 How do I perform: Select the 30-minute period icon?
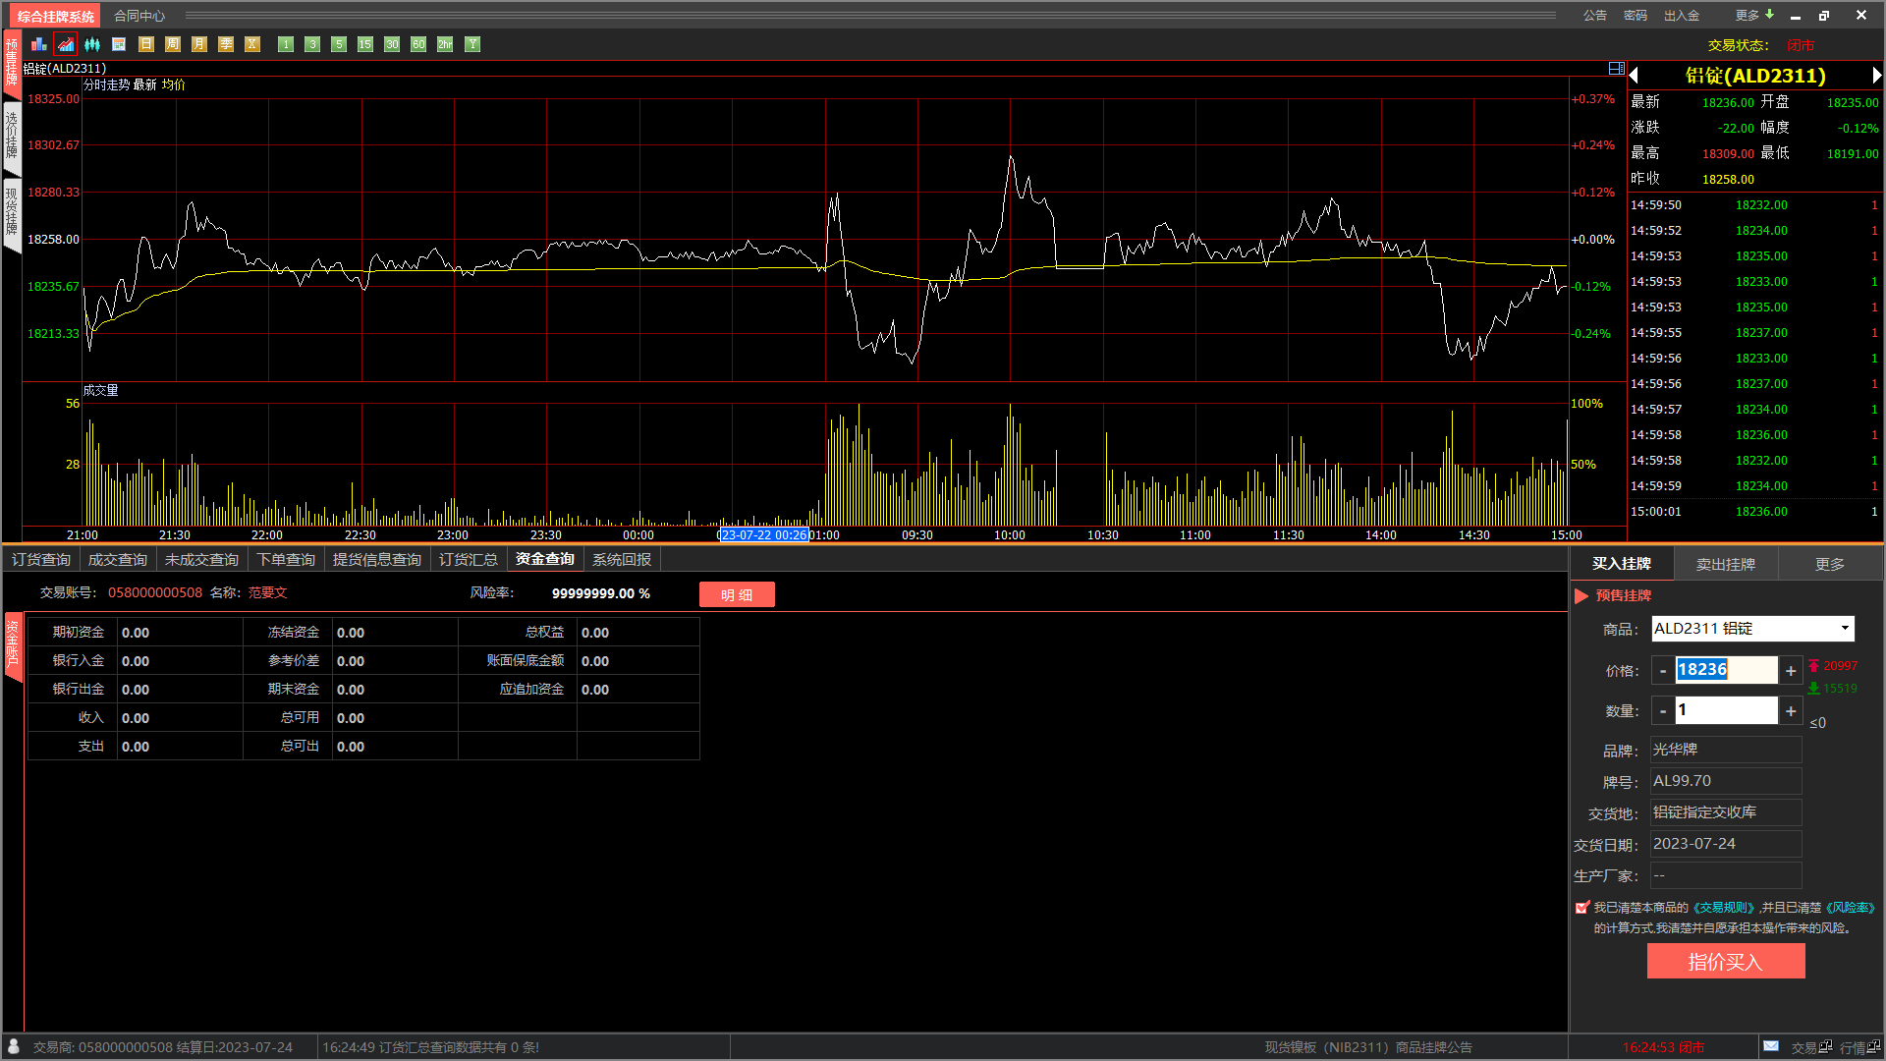coord(392,44)
